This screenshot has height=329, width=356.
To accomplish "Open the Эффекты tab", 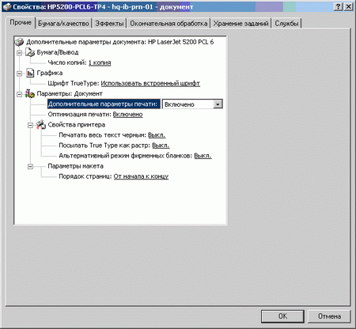I will click(109, 24).
